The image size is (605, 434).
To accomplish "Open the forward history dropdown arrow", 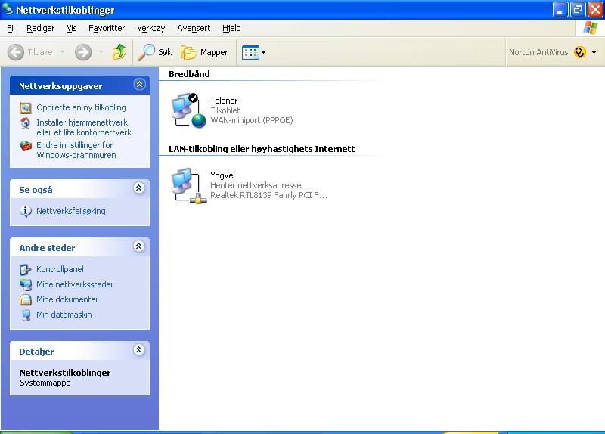I will (x=101, y=52).
